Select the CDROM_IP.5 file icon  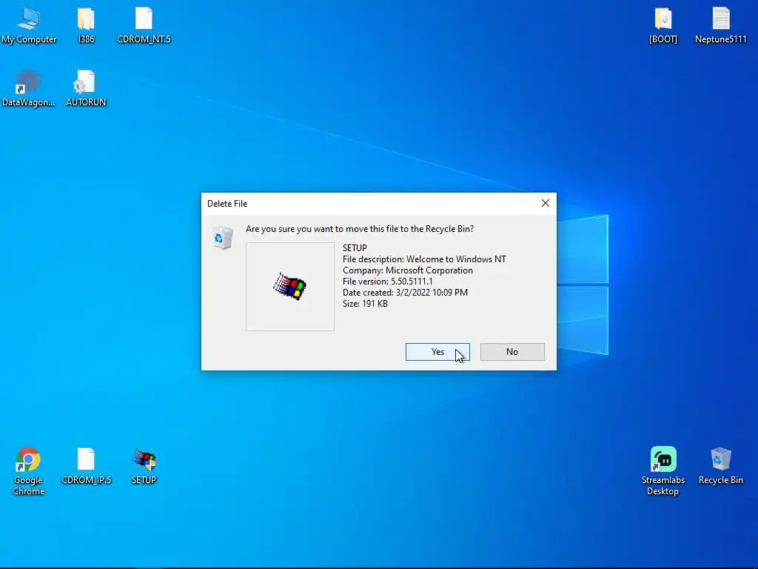point(86,466)
